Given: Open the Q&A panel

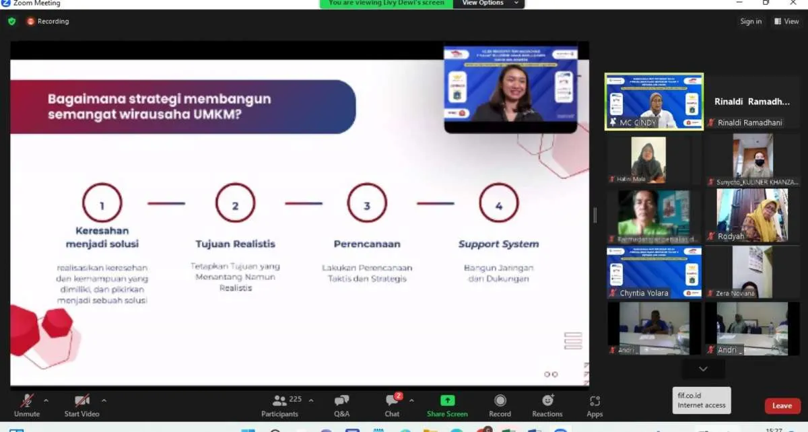Looking at the screenshot, I should [341, 404].
